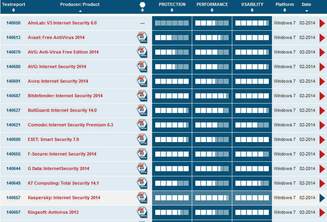Open AVG: Anti-Virus Free Edition 2014 link
327x222 pixels.
tap(63, 52)
